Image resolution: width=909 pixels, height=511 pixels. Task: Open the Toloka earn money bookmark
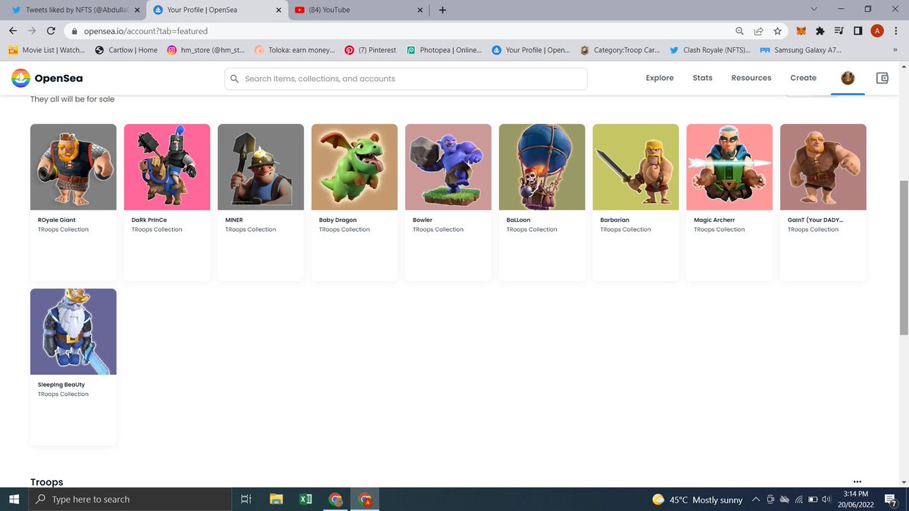click(295, 50)
